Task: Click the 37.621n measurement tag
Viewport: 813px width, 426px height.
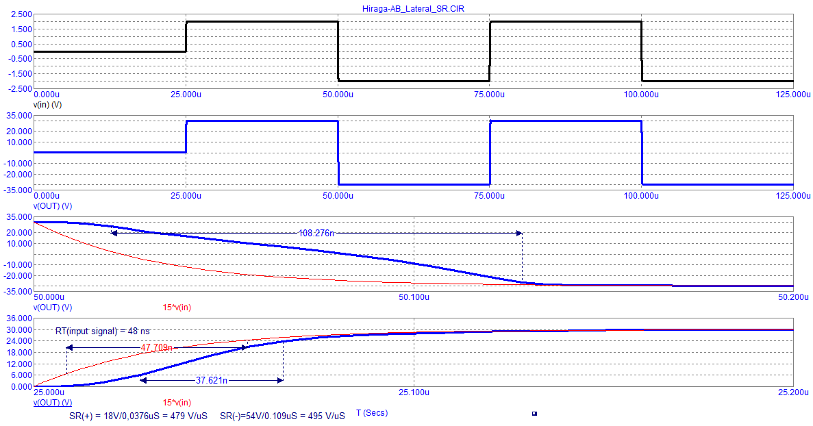Action: pyautogui.click(x=212, y=380)
